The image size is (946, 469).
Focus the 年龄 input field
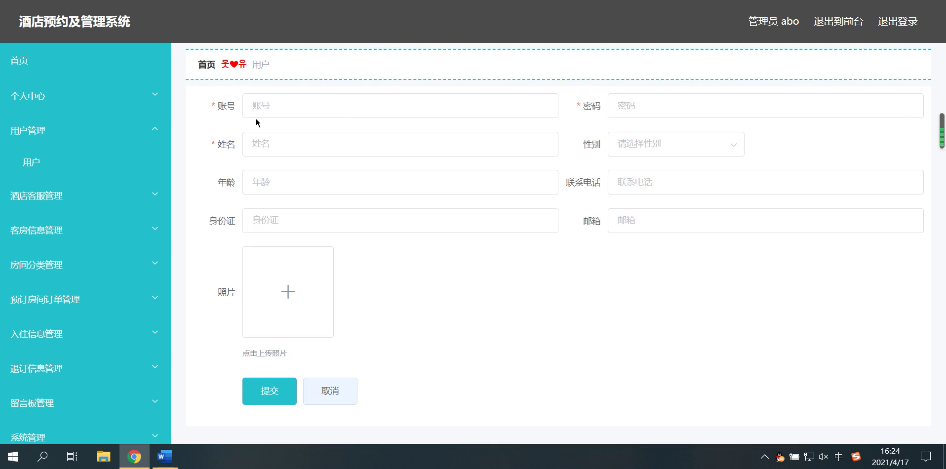[400, 182]
